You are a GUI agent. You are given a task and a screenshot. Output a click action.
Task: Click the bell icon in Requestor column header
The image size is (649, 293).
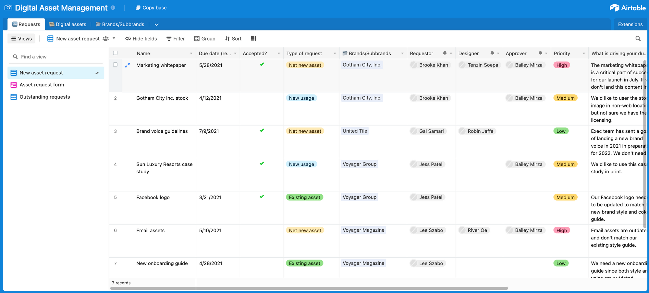445,53
